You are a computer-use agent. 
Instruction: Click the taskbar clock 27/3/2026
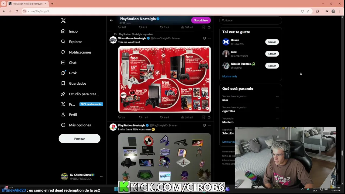coord(335,189)
